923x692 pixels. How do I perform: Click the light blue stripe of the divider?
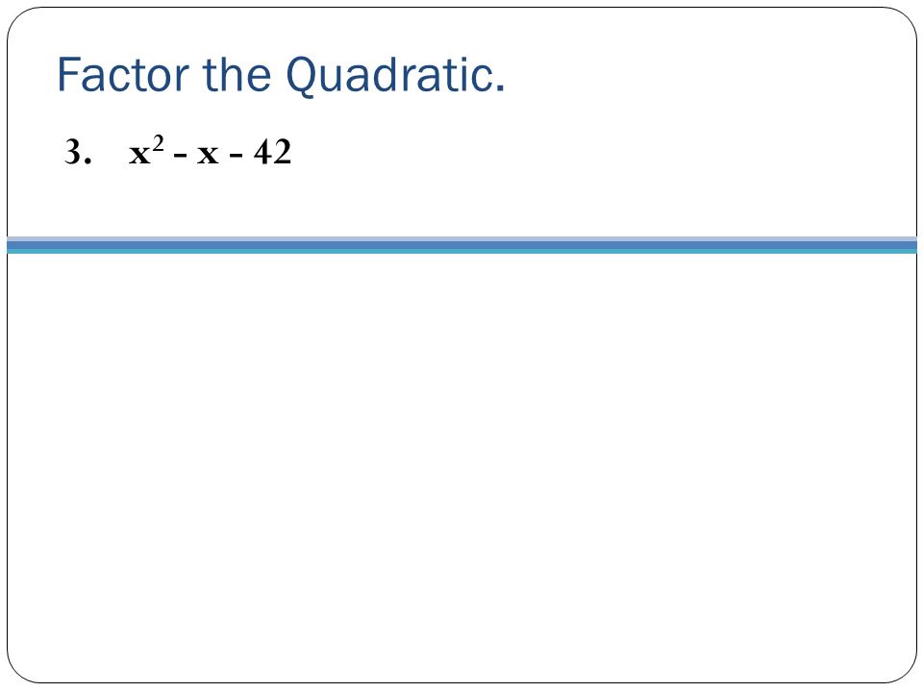pos(461,239)
